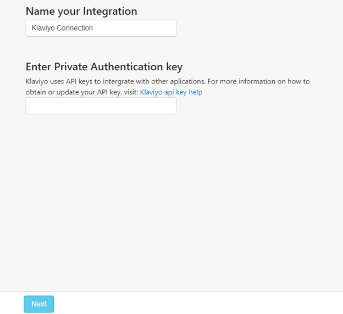The height and width of the screenshot is (314, 343).
Task: Visit the Klaviyo API key help page
Action: [x=171, y=92]
